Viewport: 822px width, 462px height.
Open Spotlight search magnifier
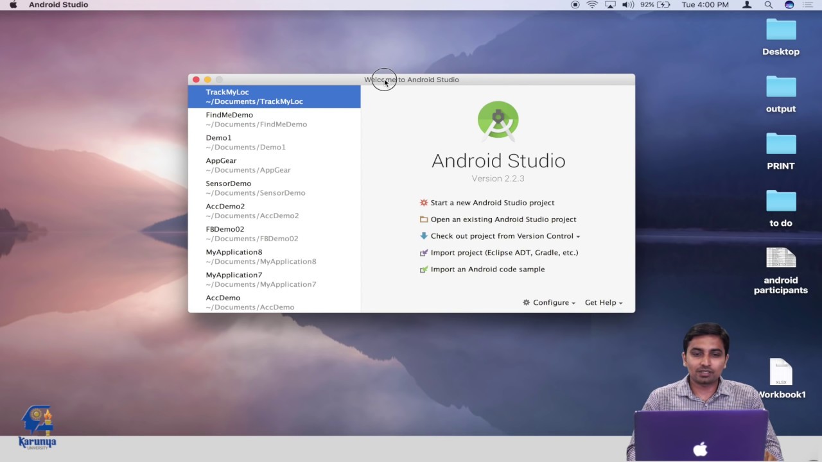[768, 5]
